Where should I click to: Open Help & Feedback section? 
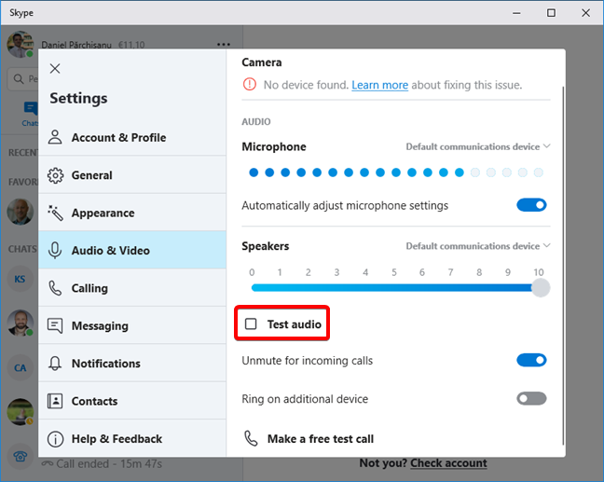(132, 438)
